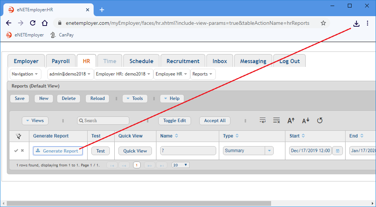Go to previous page of results
This screenshot has width=376, height=207.
124,165
